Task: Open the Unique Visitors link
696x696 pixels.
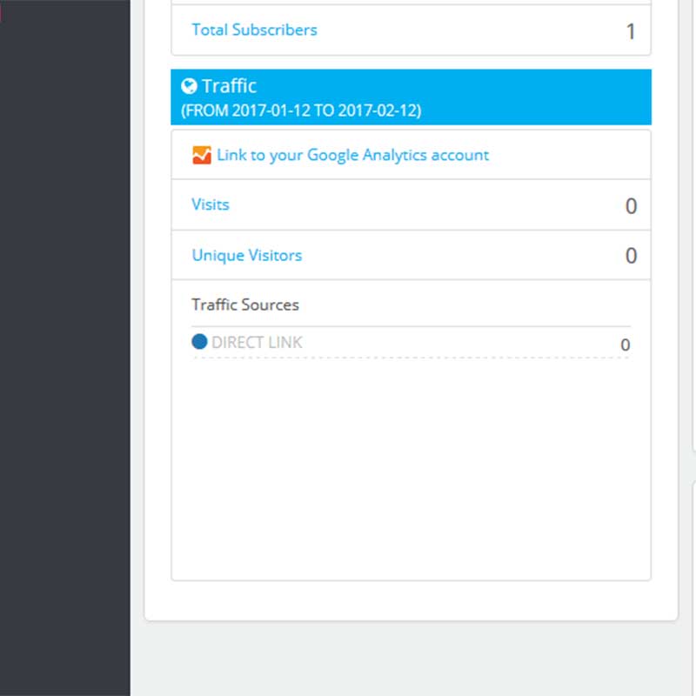Action: point(247,255)
